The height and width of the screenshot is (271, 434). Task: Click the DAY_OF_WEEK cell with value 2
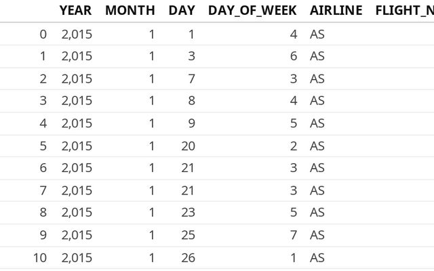(x=293, y=146)
